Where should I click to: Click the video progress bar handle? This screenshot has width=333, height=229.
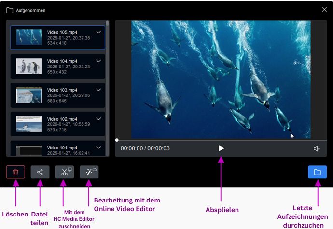coord(117,140)
